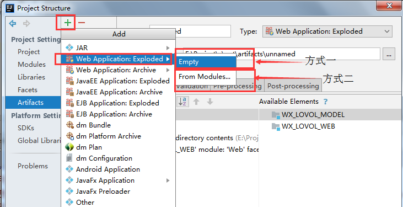Image resolution: width=403 pixels, height=207 pixels.
Task: Click the WX_LOVOL_WEB module folder icon
Action: pyautogui.click(x=276, y=126)
